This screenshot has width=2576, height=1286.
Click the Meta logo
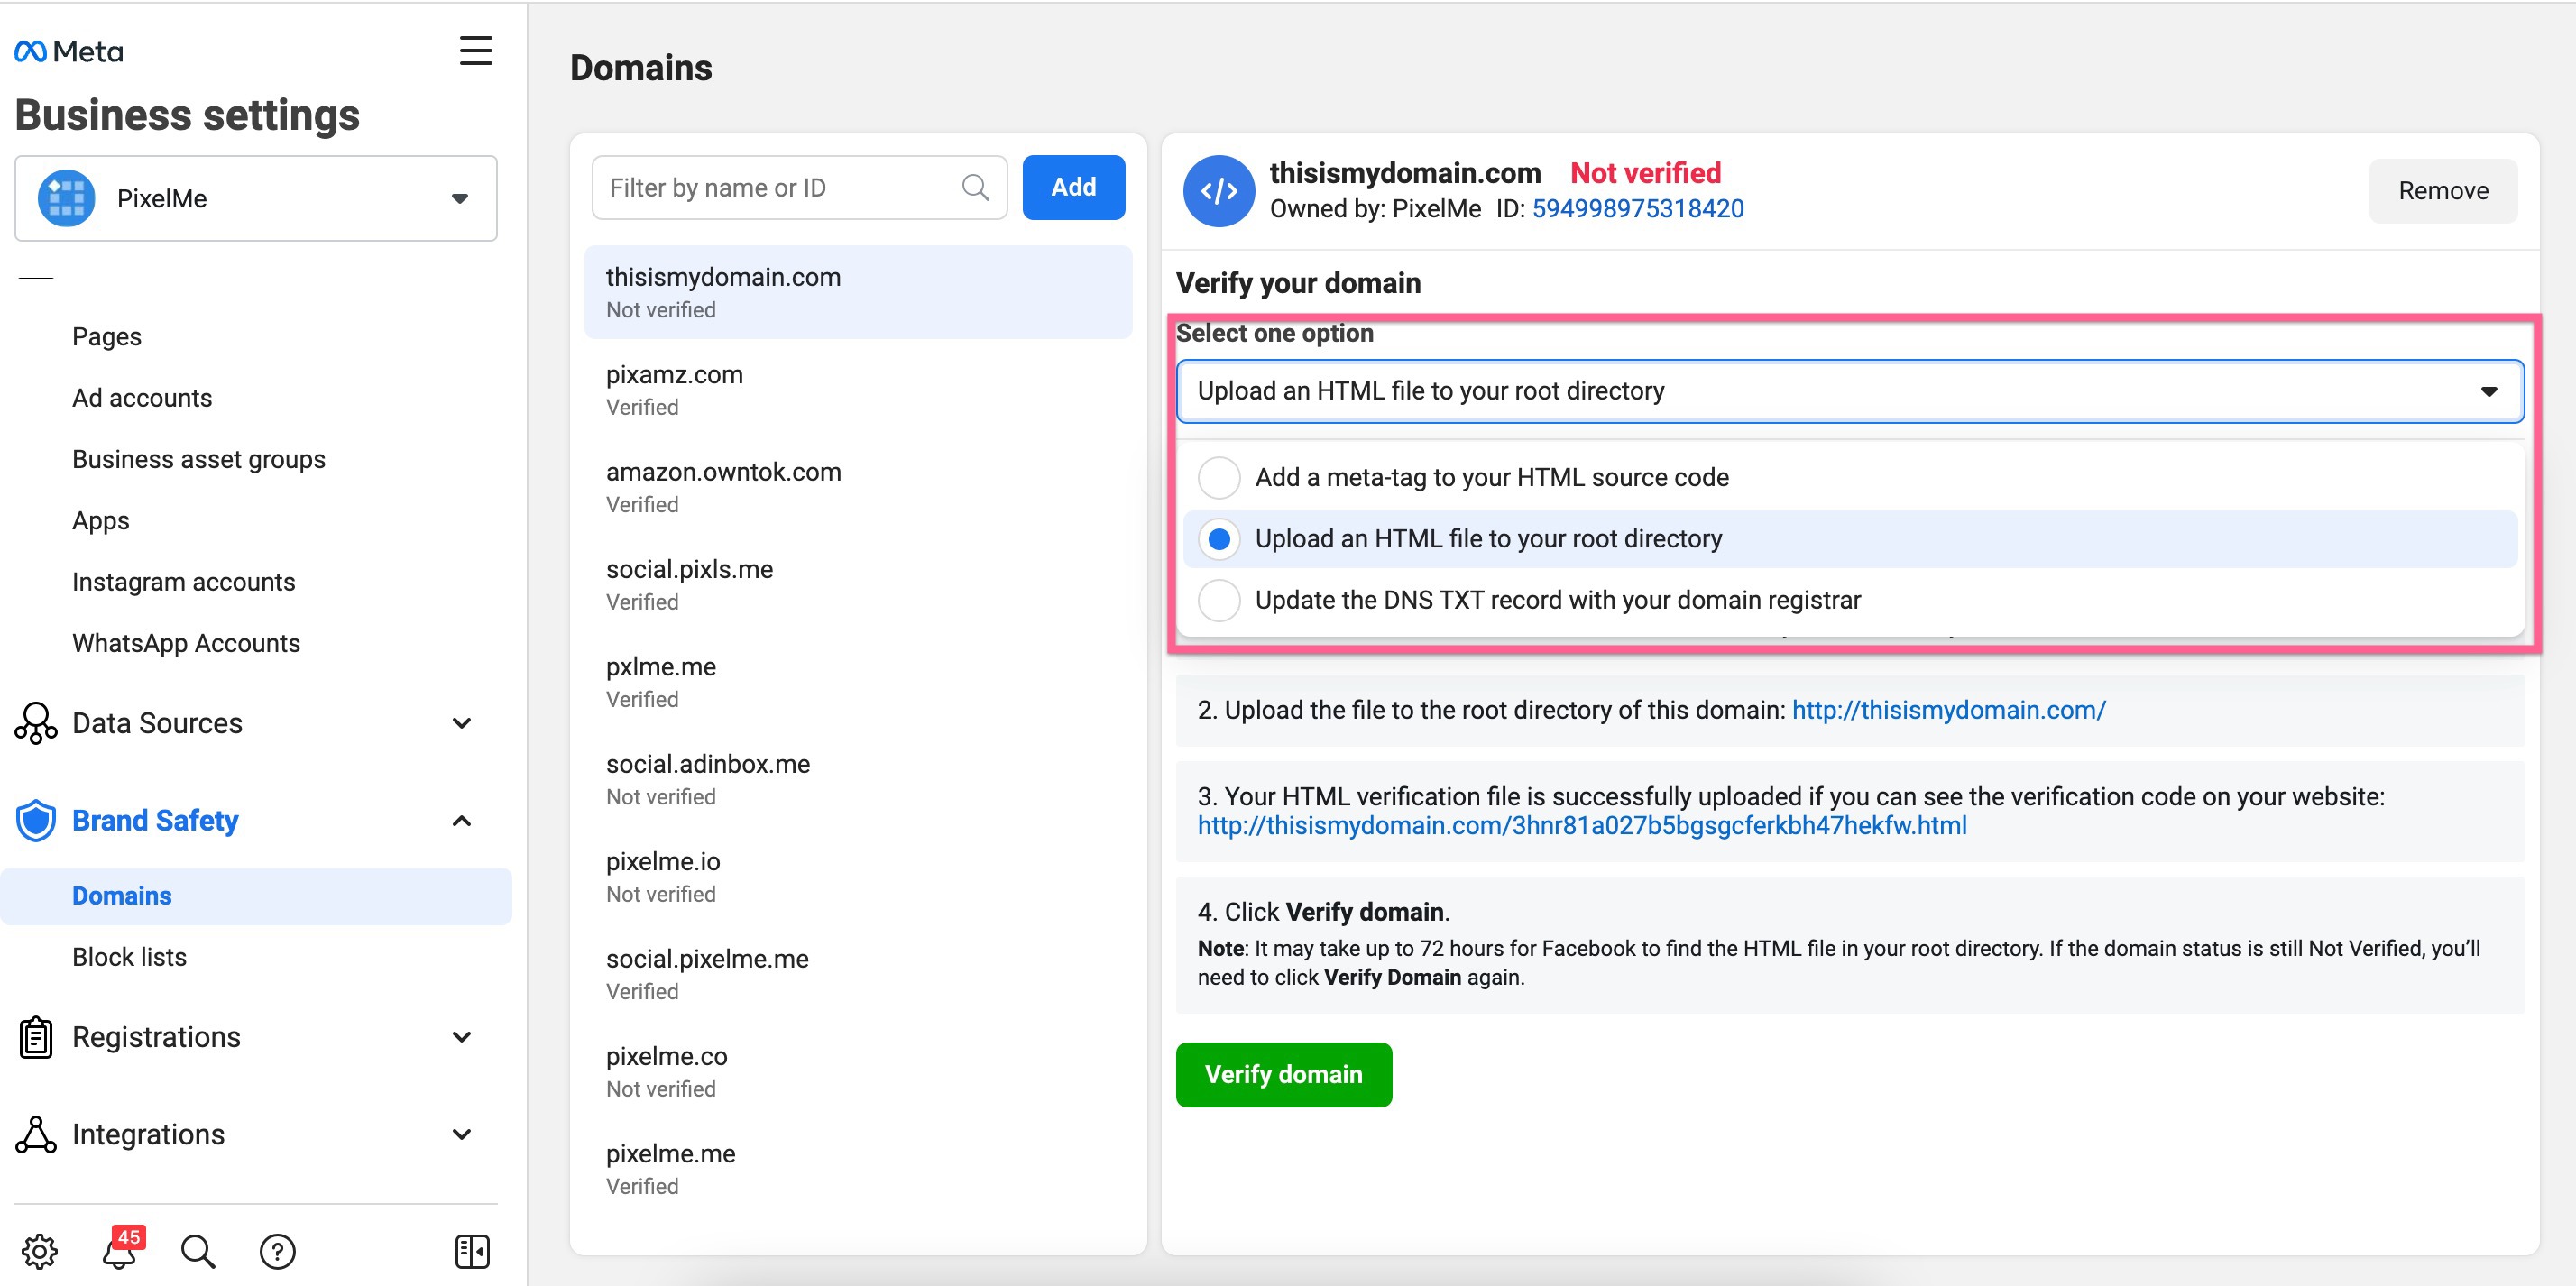click(68, 51)
